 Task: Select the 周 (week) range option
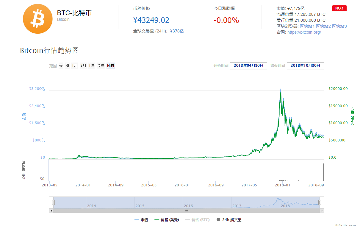[x=67, y=66]
